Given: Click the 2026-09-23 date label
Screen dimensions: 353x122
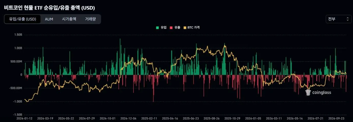Looking at the screenshot, I should tap(336, 118).
